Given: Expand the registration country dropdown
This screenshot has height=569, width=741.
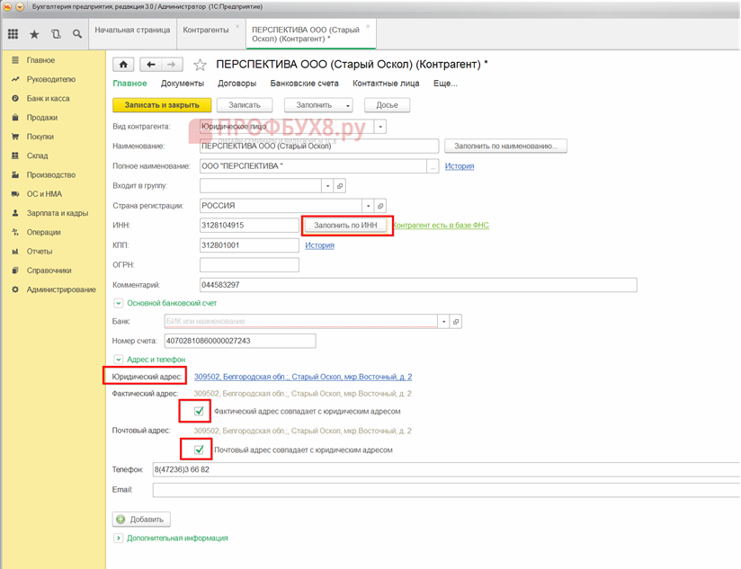Looking at the screenshot, I should click(368, 206).
